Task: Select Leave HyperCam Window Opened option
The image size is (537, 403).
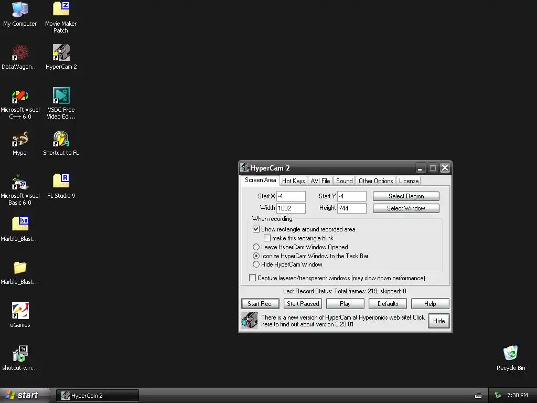Action: (x=256, y=247)
